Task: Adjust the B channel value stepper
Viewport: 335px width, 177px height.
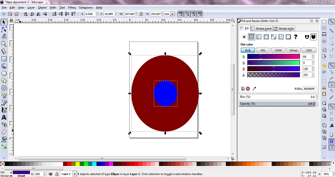Action: click(313, 69)
